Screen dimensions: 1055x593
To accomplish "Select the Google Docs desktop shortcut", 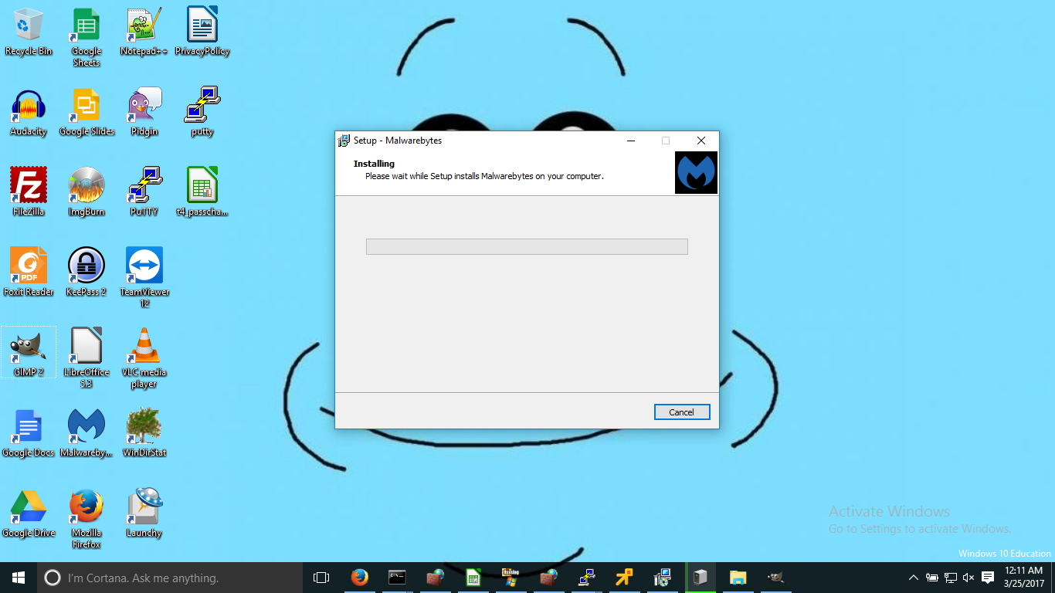I will coord(29,433).
